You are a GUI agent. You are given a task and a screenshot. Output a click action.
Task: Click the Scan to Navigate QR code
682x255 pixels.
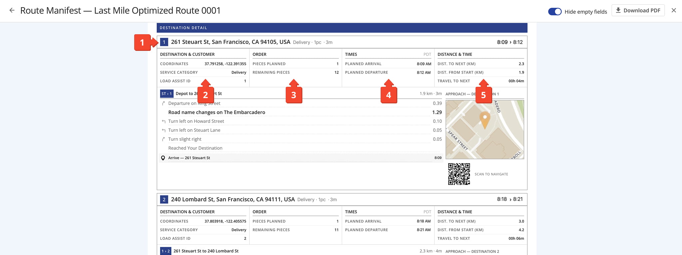459,174
